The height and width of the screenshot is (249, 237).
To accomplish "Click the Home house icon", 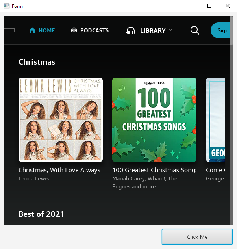I will pyautogui.click(x=32, y=30).
